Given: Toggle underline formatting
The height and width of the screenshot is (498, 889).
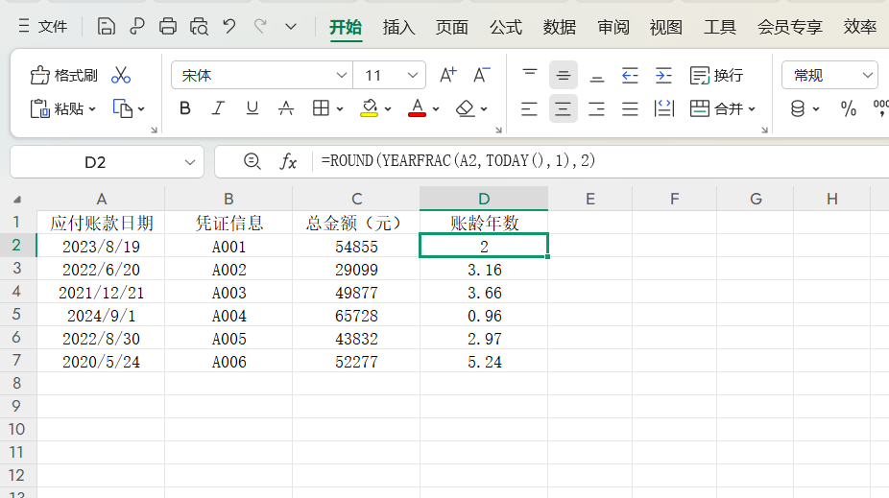Looking at the screenshot, I should [x=252, y=109].
